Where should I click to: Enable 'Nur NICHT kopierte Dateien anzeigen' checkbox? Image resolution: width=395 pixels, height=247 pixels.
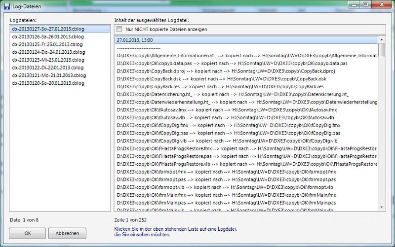[119, 30]
